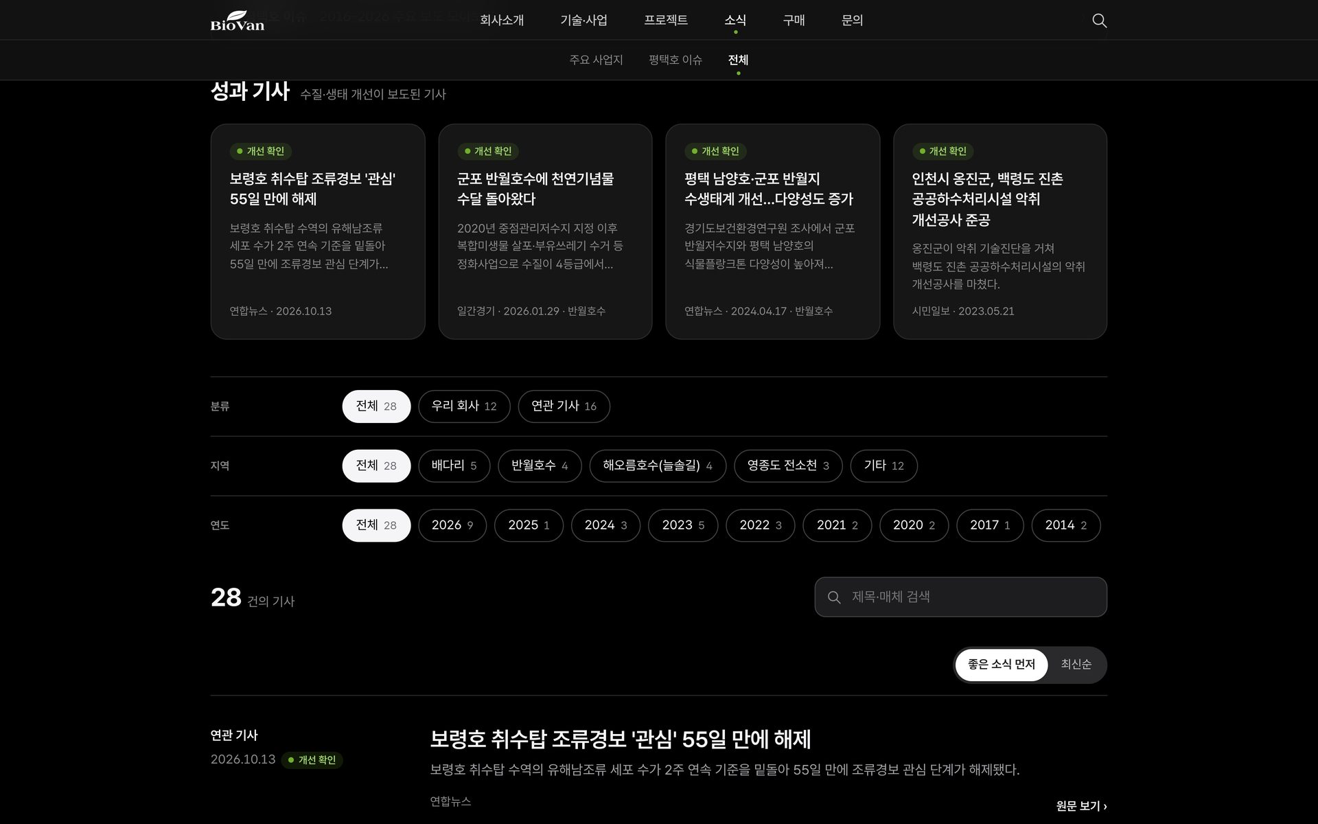Filter year by 2014
The width and height of the screenshot is (1318, 824).
click(x=1066, y=525)
